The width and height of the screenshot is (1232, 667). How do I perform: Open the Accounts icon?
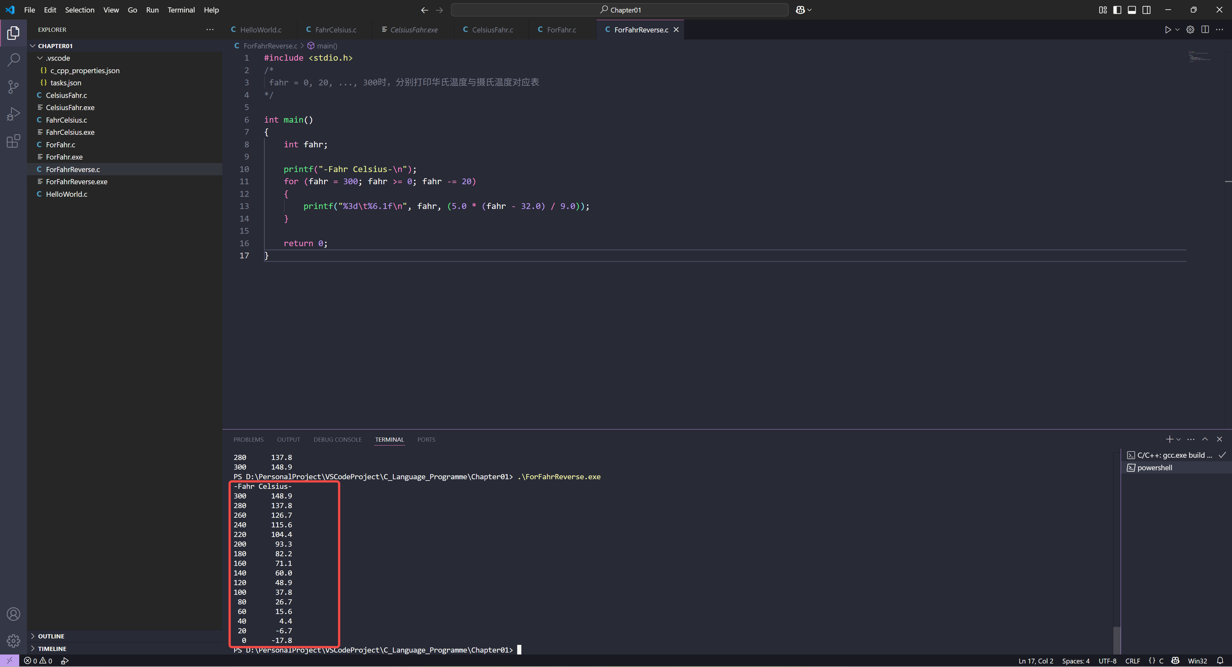pyautogui.click(x=13, y=614)
